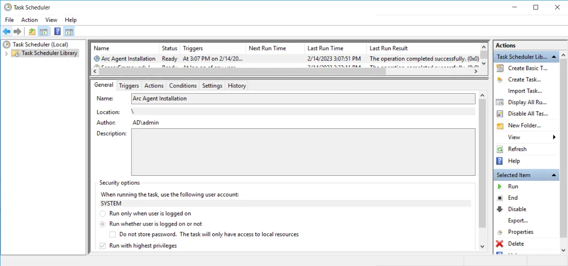Image resolution: width=568 pixels, height=266 pixels.
Task: Expand the Task Scheduler Library tree node
Action: click(6, 53)
